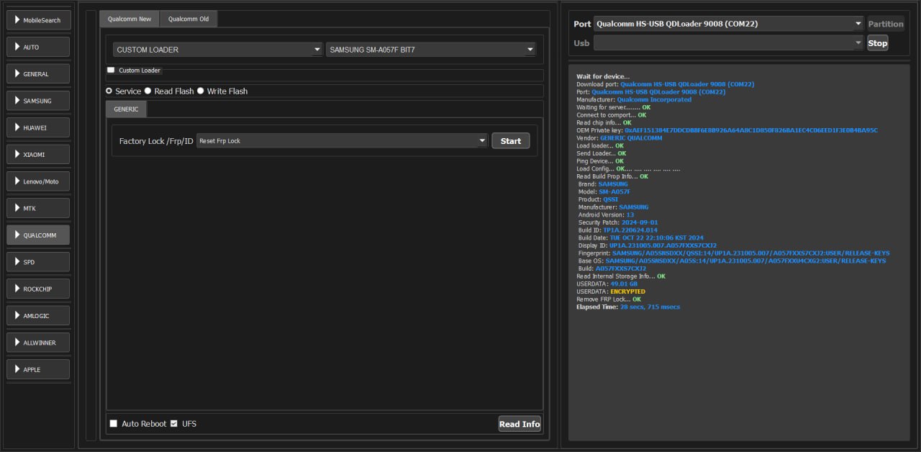Click the 'Factory Lock /Frp/ID' label
This screenshot has height=452, width=921.
coord(156,141)
